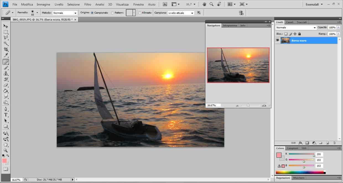Screen dimensions: 343x183
Task: Open the Filtro menu
Action: 88,4
